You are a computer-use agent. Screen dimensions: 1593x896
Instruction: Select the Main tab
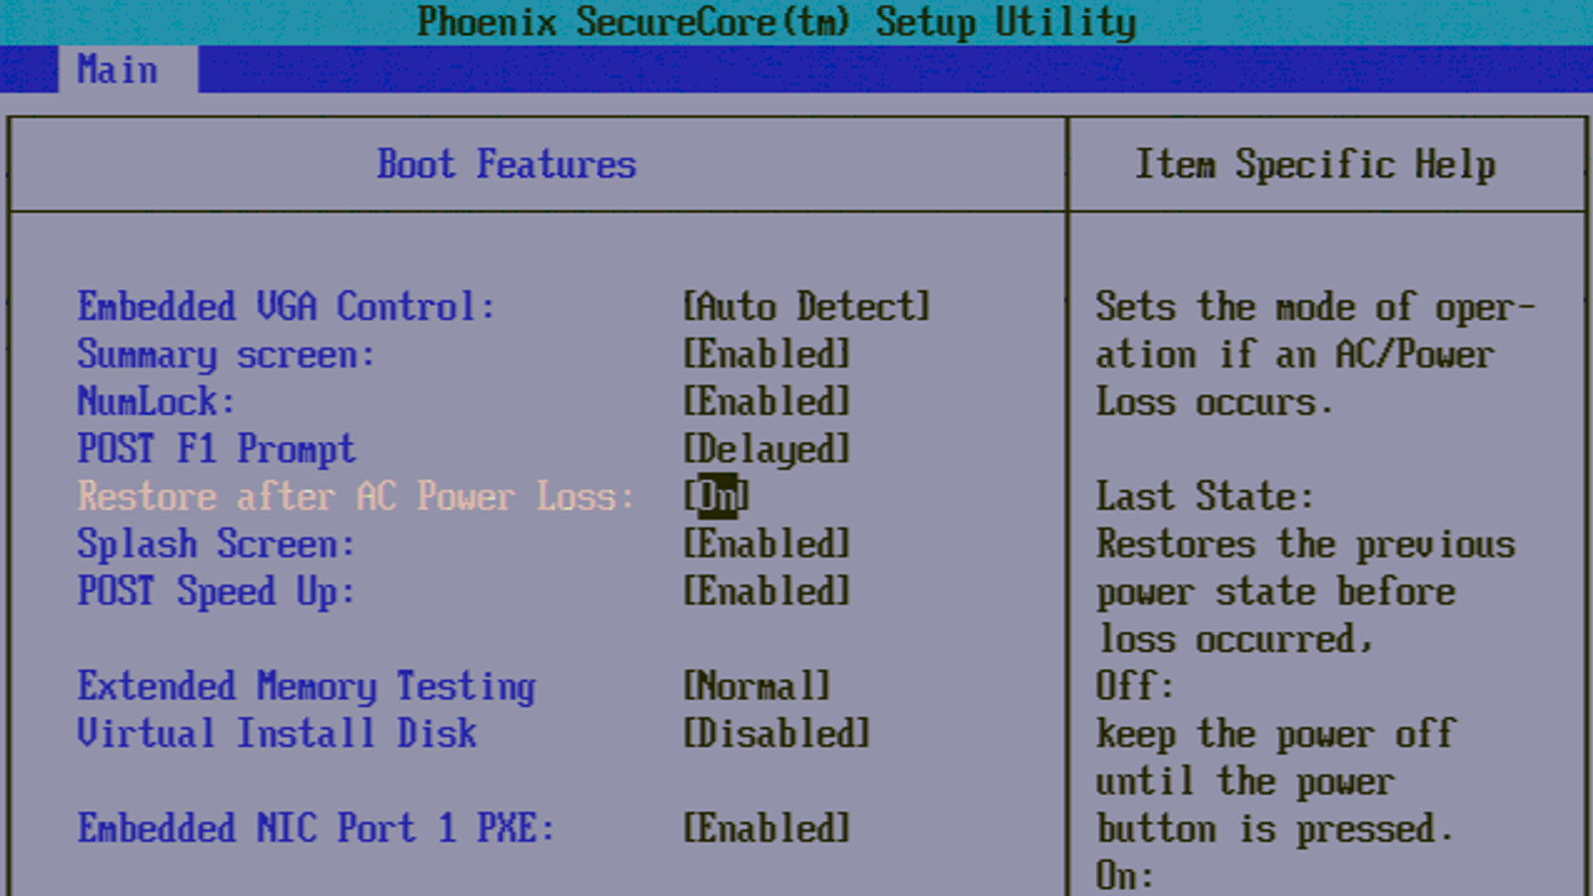[x=117, y=70]
